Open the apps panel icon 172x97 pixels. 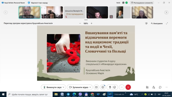point(147,87)
